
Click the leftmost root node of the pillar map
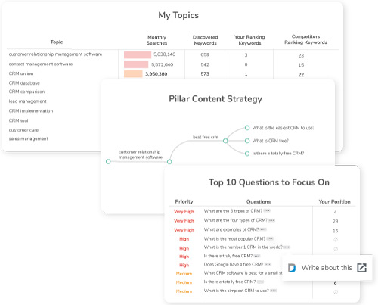(108, 161)
